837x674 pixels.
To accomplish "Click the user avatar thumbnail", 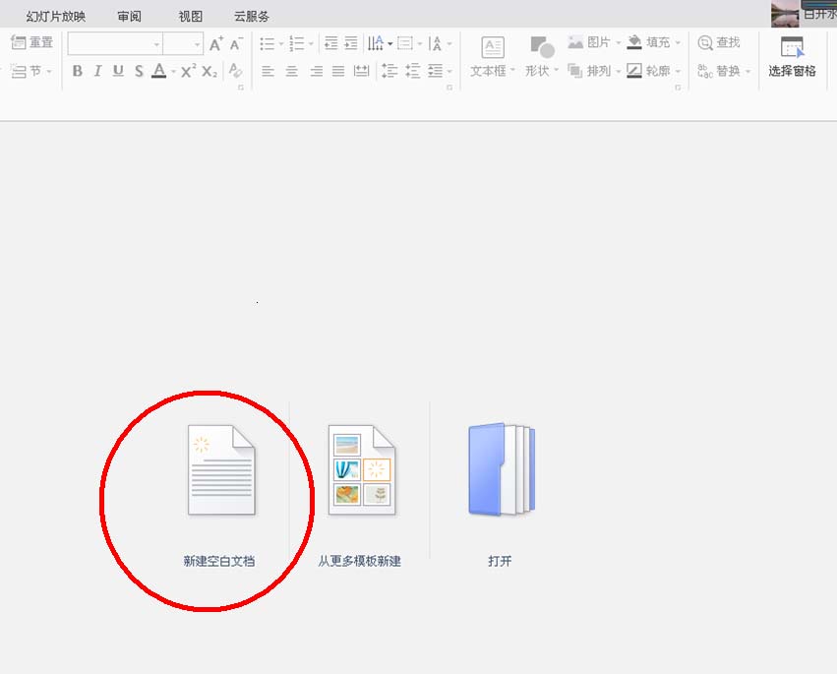I will click(x=785, y=13).
